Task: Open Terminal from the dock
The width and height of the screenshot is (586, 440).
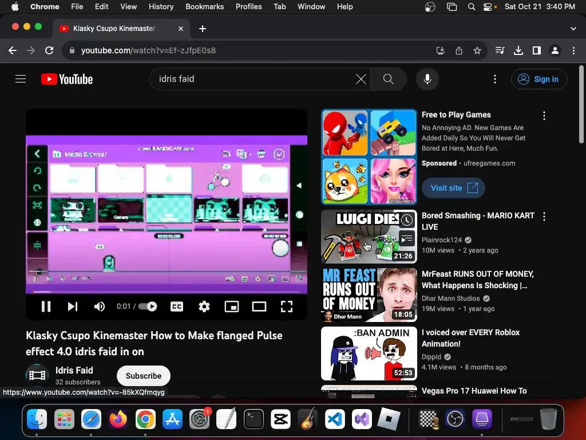Action: click(254, 419)
